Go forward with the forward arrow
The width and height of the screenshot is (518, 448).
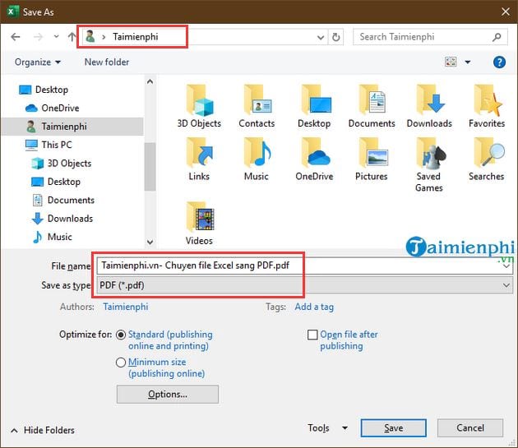(38, 37)
